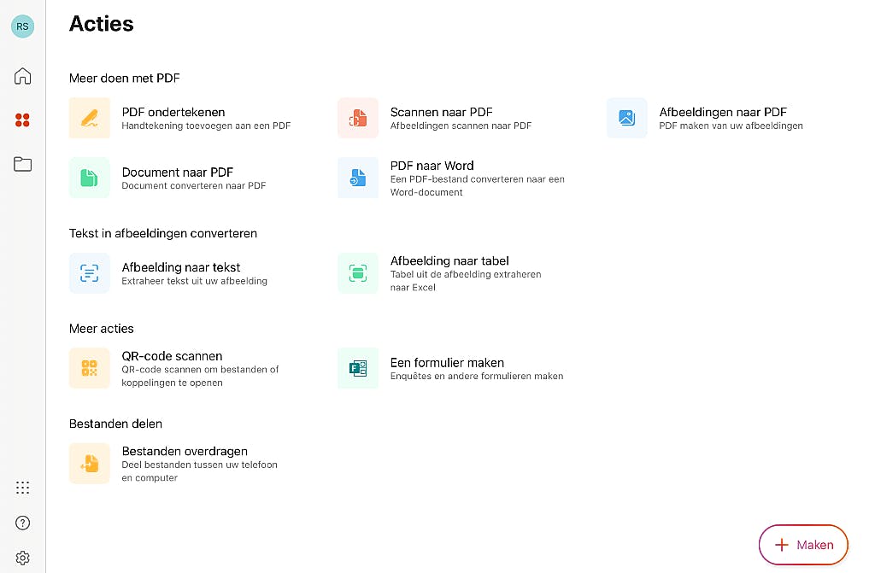Click the Een formulier maken icon
875x573 pixels.
[x=358, y=368]
